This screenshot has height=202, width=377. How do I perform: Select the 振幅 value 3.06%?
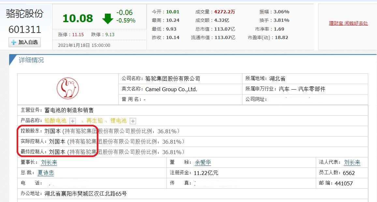click(x=281, y=12)
